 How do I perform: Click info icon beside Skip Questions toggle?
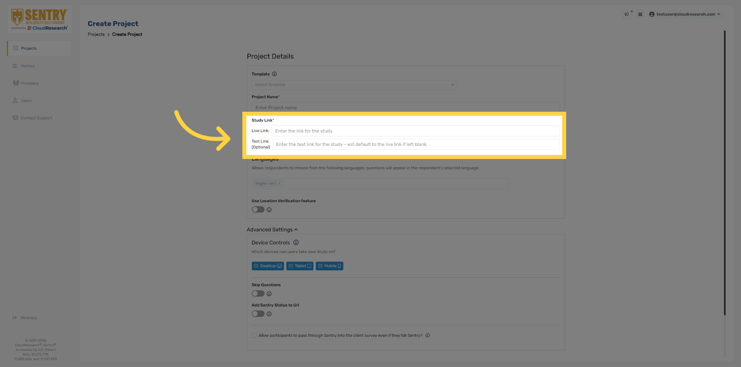269,294
